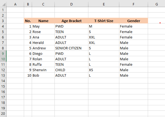This screenshot has width=165, height=117.
Task: Click the cell containing Herald
Action: click(43, 43)
